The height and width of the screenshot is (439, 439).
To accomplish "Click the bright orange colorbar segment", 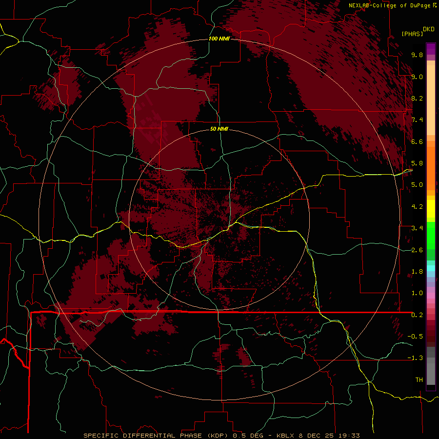I will pyautogui.click(x=431, y=168).
